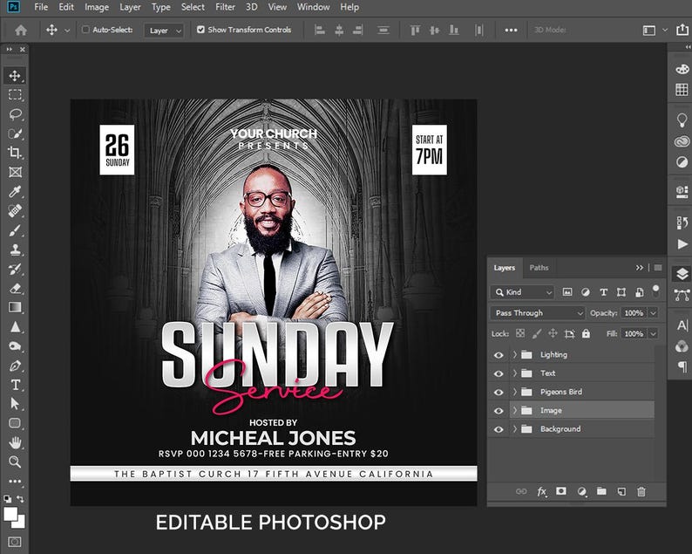692x554 pixels.
Task: Open the Filter menu
Action: (x=225, y=7)
